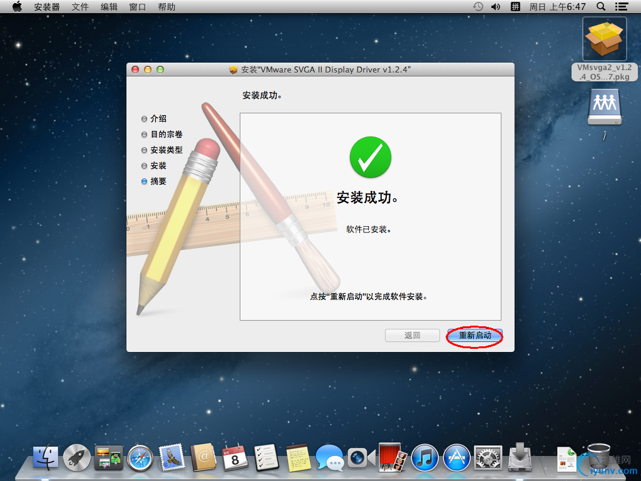Click the date and time 周日 上午6:47
Screen dimensions: 641x481
557,7
